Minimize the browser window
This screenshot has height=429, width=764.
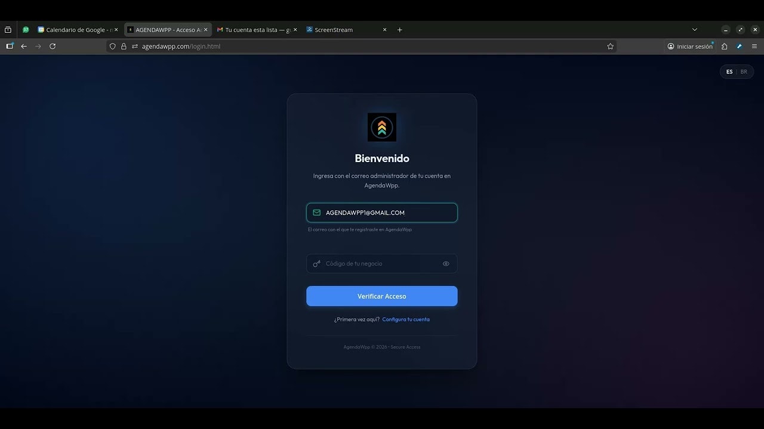(x=726, y=30)
